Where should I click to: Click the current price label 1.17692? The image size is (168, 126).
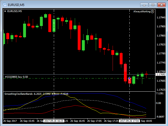pos(161,75)
